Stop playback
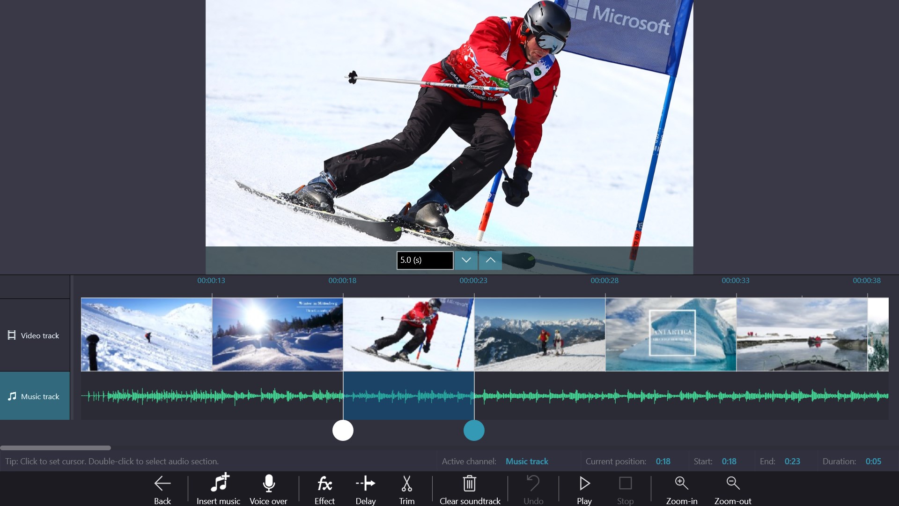 pos(626,488)
